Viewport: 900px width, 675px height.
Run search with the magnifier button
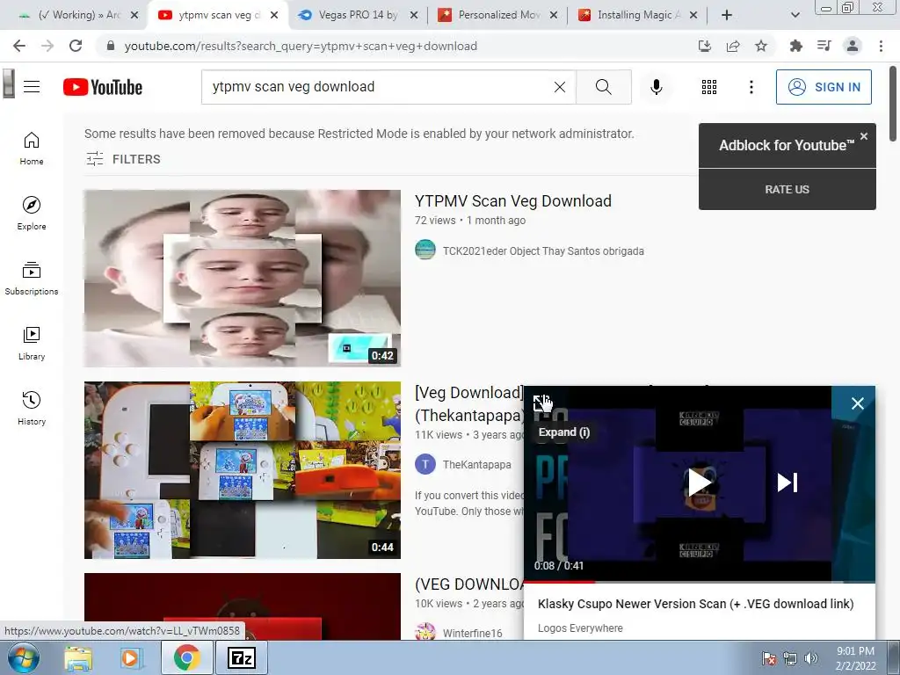point(603,87)
